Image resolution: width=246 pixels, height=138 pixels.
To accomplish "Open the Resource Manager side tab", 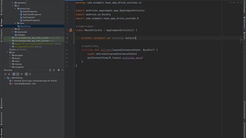I will coord(2,7).
